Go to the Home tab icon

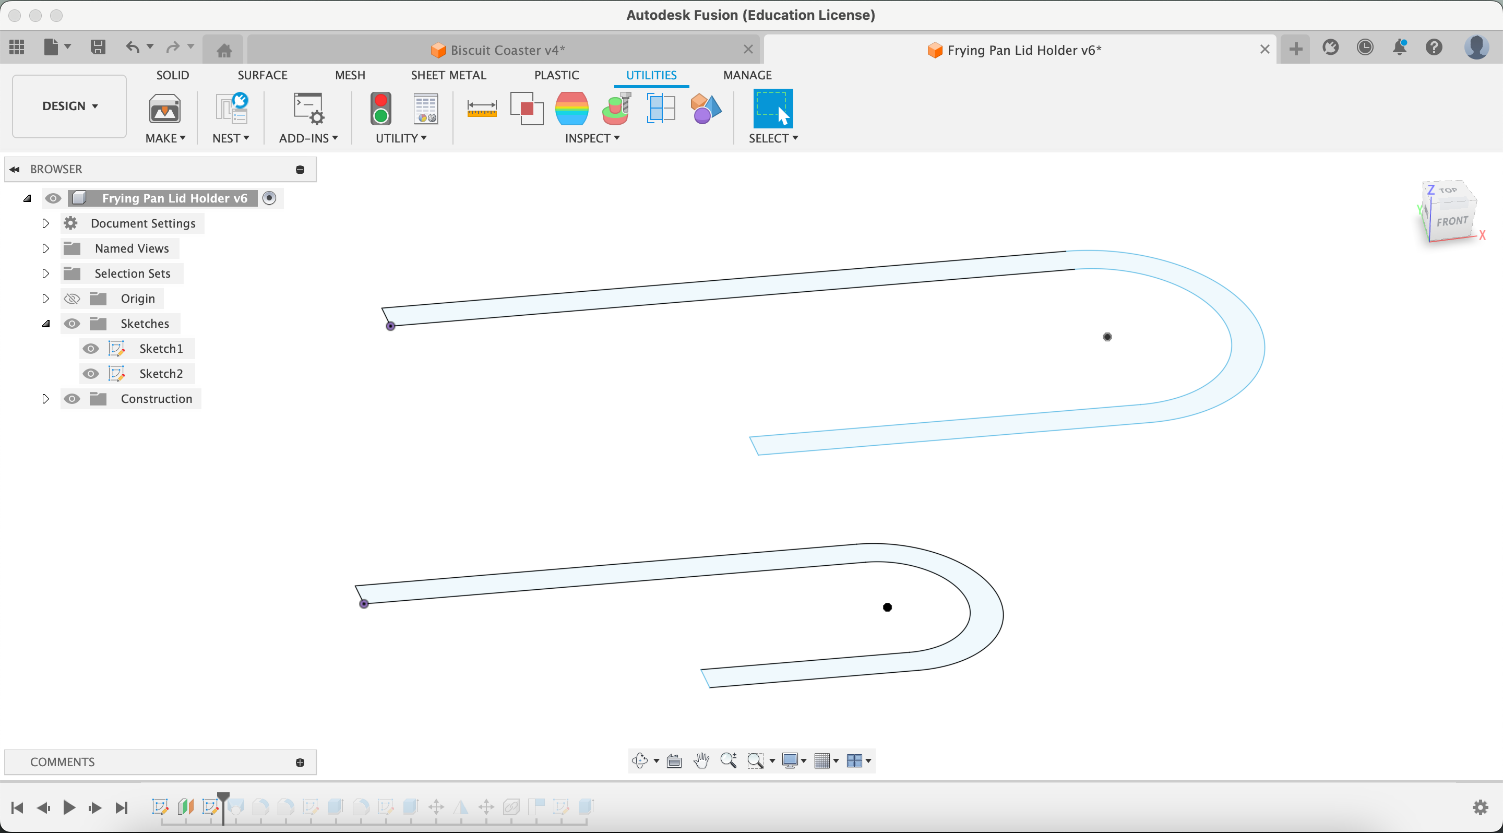pyautogui.click(x=224, y=50)
